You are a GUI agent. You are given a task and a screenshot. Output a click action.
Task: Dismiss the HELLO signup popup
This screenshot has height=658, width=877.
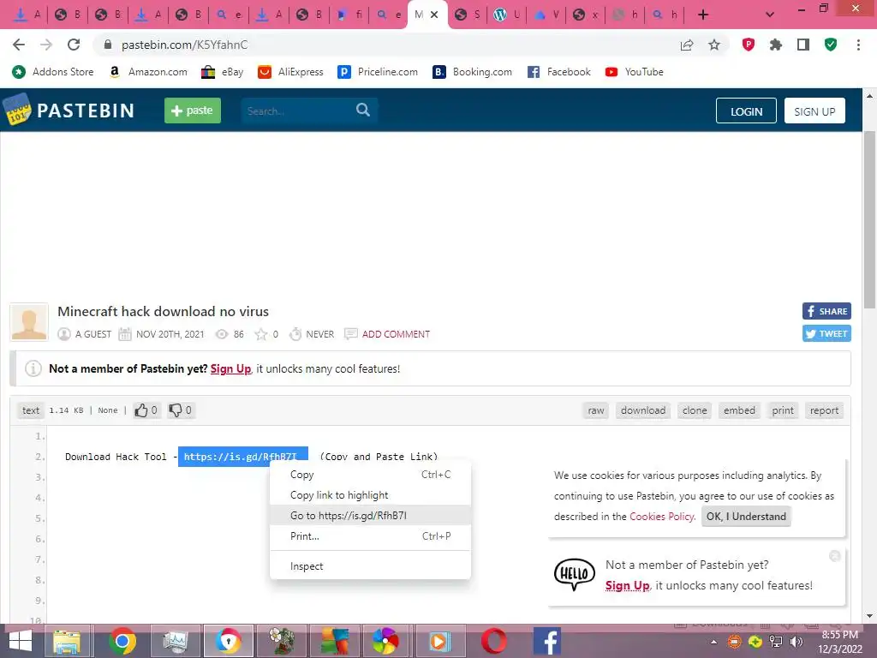click(834, 555)
